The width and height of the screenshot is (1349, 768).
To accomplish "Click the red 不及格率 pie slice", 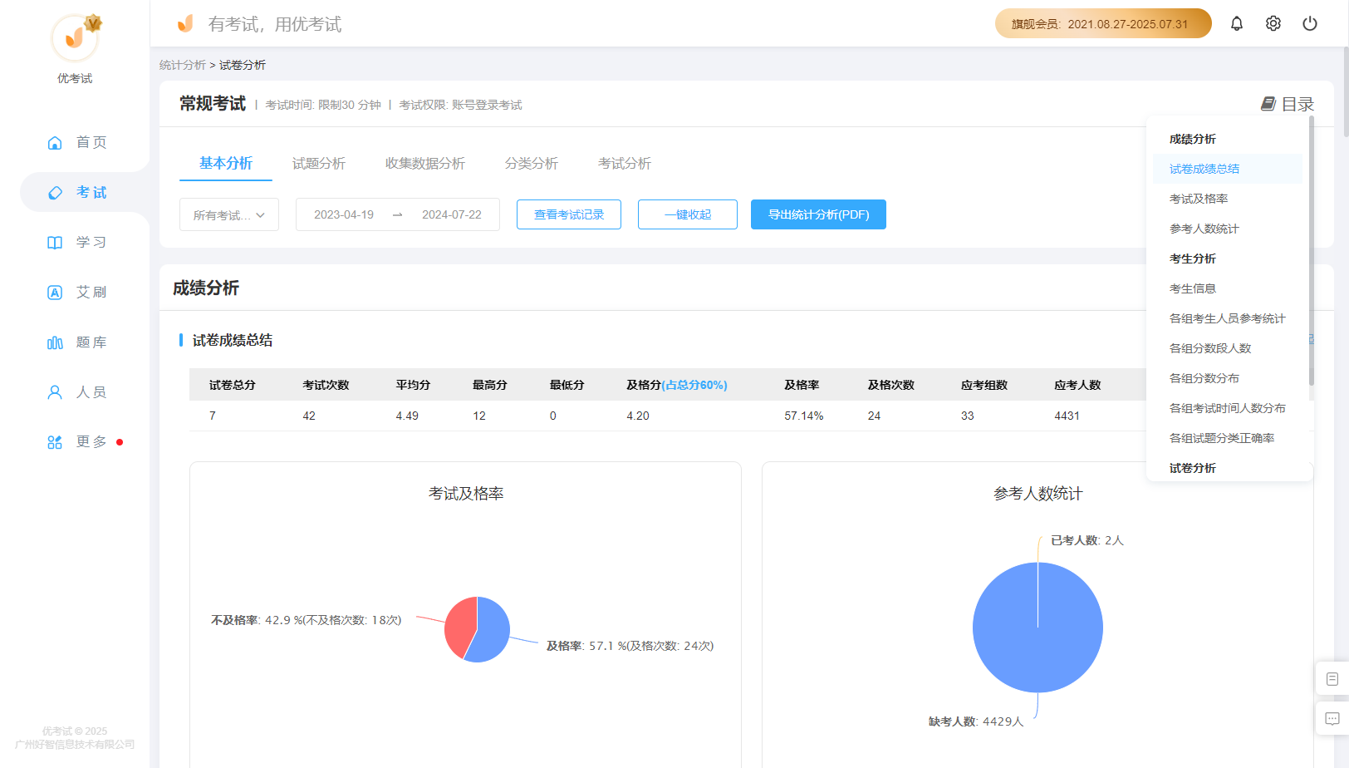I will coord(459,626).
